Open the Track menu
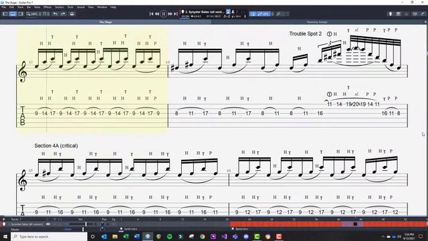This screenshot has height=241, width=428. click(x=21, y=7)
